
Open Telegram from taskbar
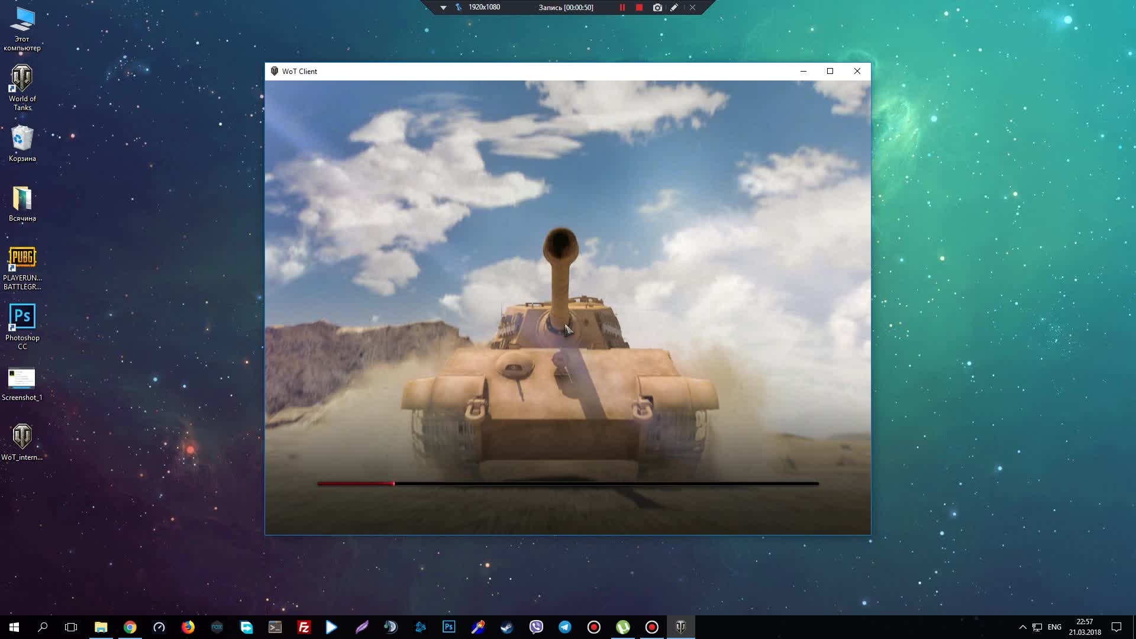pyautogui.click(x=565, y=627)
